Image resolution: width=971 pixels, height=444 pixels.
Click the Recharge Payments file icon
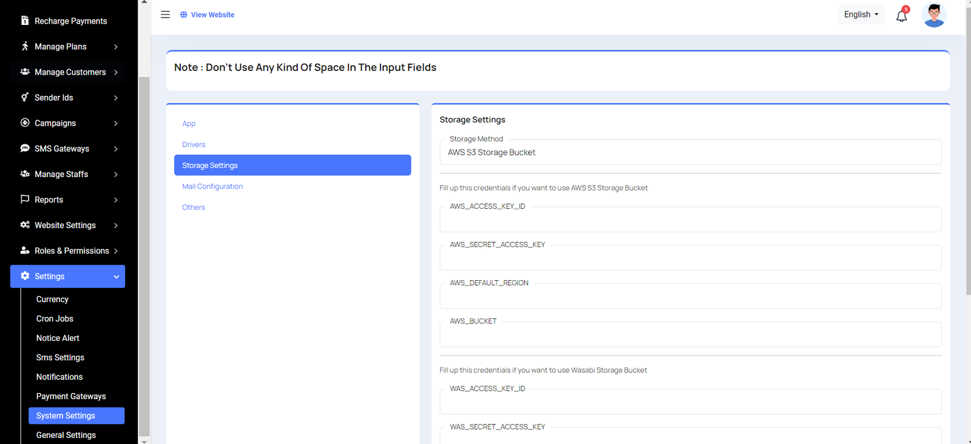tap(25, 21)
